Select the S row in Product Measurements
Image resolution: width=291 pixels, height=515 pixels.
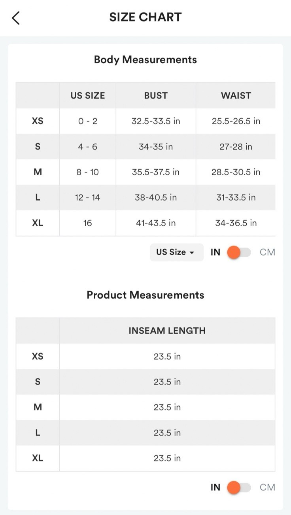point(38,382)
